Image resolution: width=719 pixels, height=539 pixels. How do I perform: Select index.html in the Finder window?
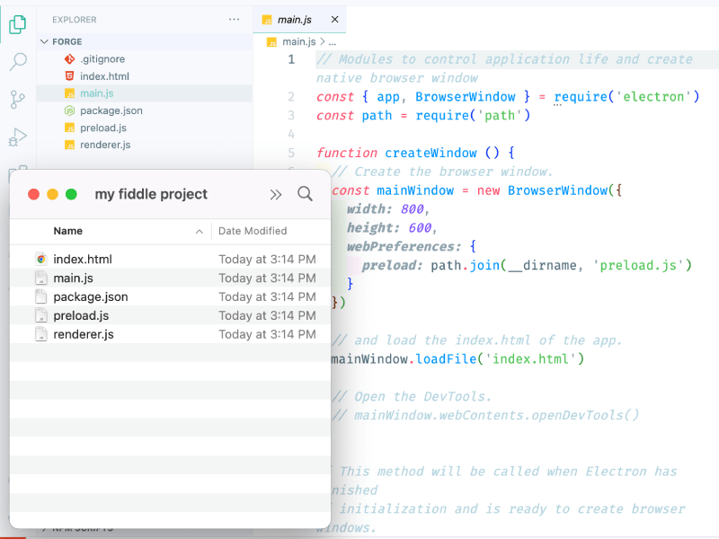tap(82, 259)
